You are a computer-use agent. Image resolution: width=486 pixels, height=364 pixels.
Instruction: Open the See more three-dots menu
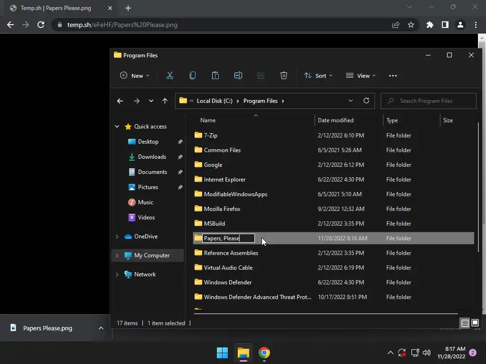tap(393, 75)
